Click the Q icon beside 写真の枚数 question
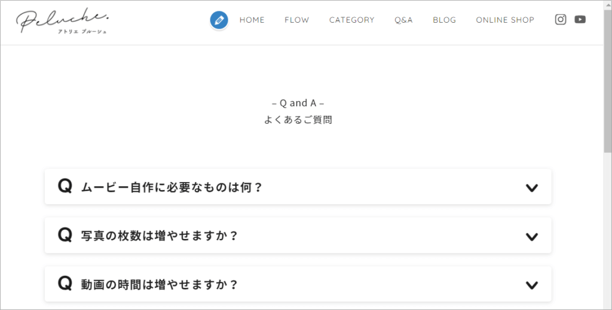The image size is (612, 310). tap(65, 235)
